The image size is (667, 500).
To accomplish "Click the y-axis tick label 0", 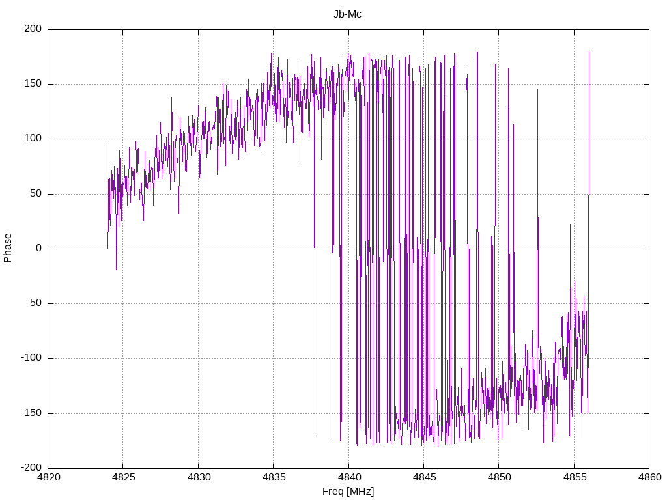I will 39,248.
